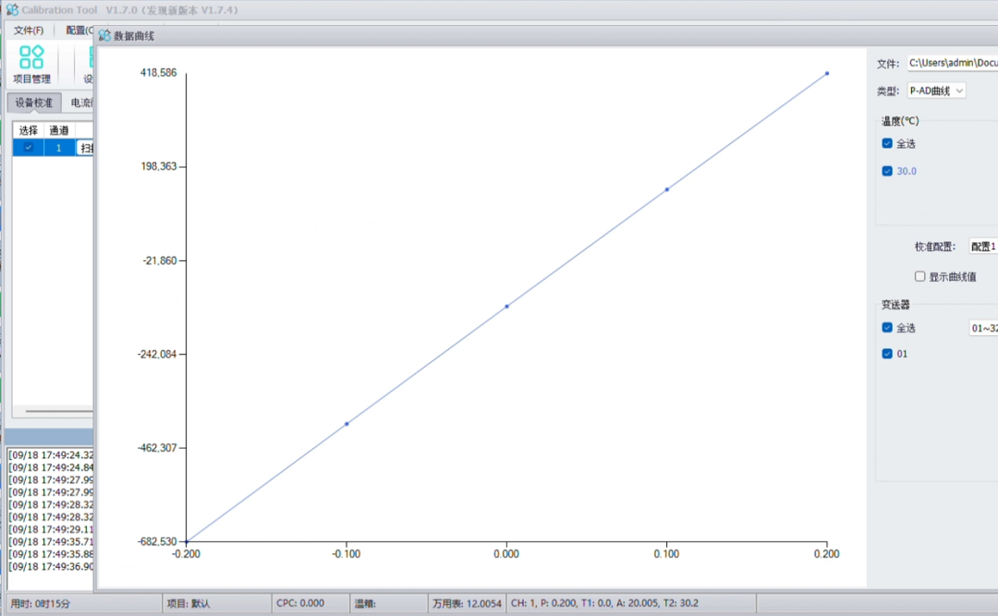Click log entry 09/18 17:49:29.11

[x=51, y=529]
